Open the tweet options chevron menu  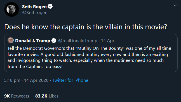[175, 5]
